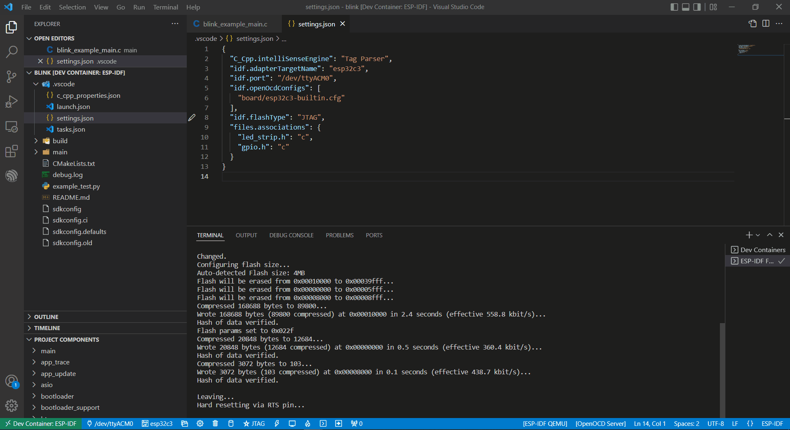This screenshot has height=430, width=790.
Task: Switch to the PROBLEMS panel tab
Action: coord(339,235)
